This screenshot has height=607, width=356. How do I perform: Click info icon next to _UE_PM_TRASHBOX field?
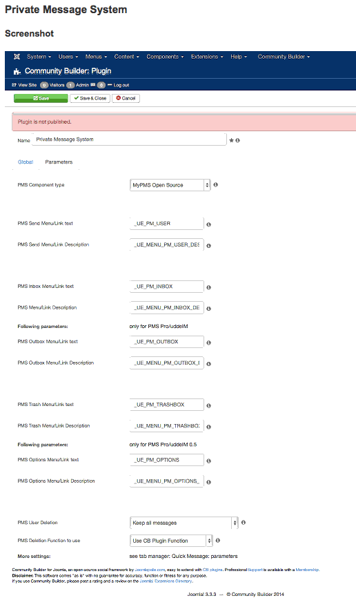(x=208, y=406)
